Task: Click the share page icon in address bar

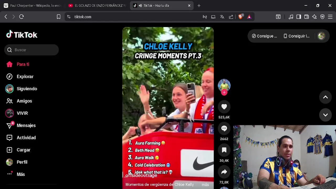Action: click(231, 17)
